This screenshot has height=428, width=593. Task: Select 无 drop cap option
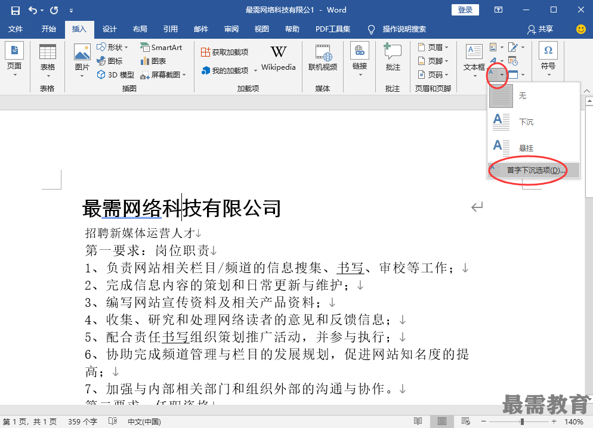point(533,96)
